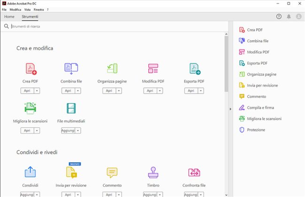Click the Apri button under Organizza pagine

pyautogui.click(x=109, y=91)
